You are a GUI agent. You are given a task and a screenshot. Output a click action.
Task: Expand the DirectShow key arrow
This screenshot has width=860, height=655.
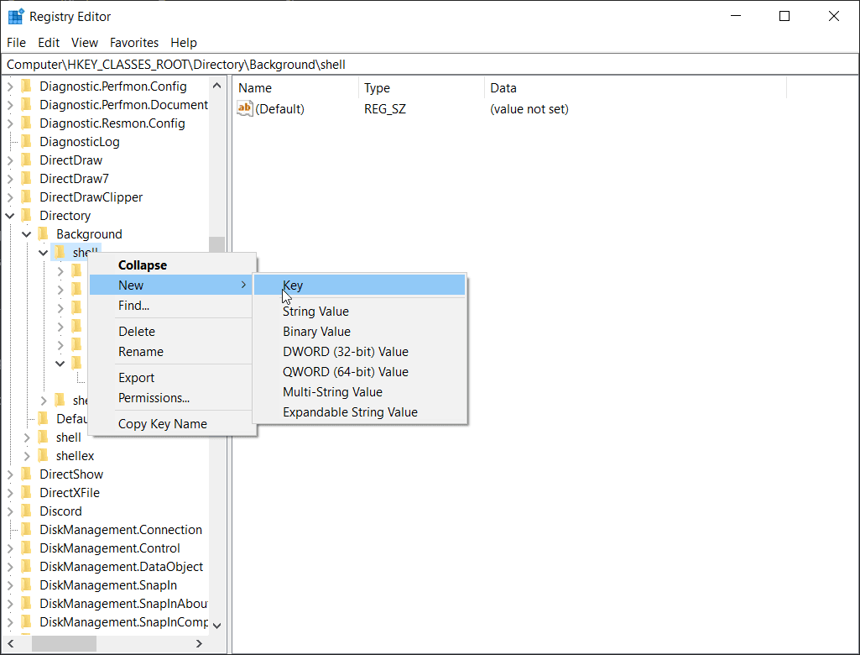pyautogui.click(x=10, y=474)
